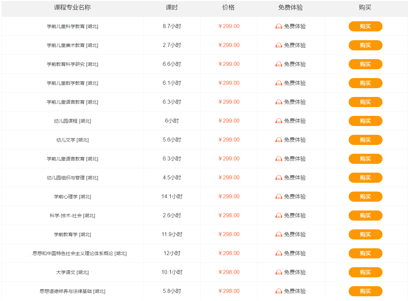Click 购买 button for 学前教育学
411x301 pixels.
pos(365,234)
